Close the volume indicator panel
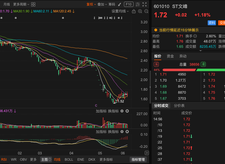Viewport: 225px width, 164px height. click(x=127, y=111)
